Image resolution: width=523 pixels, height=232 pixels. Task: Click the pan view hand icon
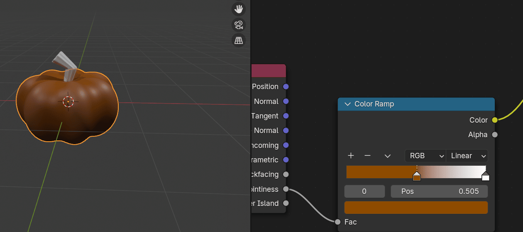point(238,9)
